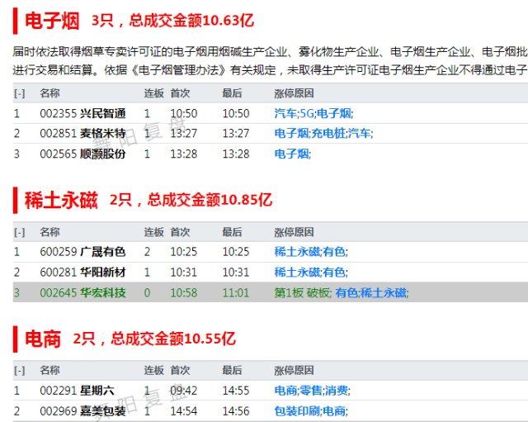Click 涨停原因 header in 电子烟 table
528x422 pixels.
294,93
